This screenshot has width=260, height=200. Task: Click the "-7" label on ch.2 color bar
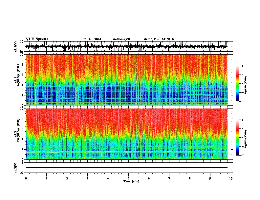(242, 155)
